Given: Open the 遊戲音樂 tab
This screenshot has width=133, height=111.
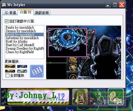Looking at the screenshot, I should click(x=42, y=13).
